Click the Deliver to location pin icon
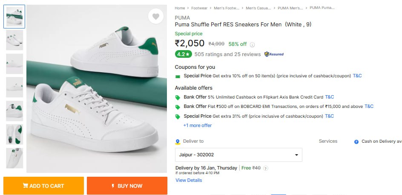Screen dimensions: 402x195 tap(178, 142)
